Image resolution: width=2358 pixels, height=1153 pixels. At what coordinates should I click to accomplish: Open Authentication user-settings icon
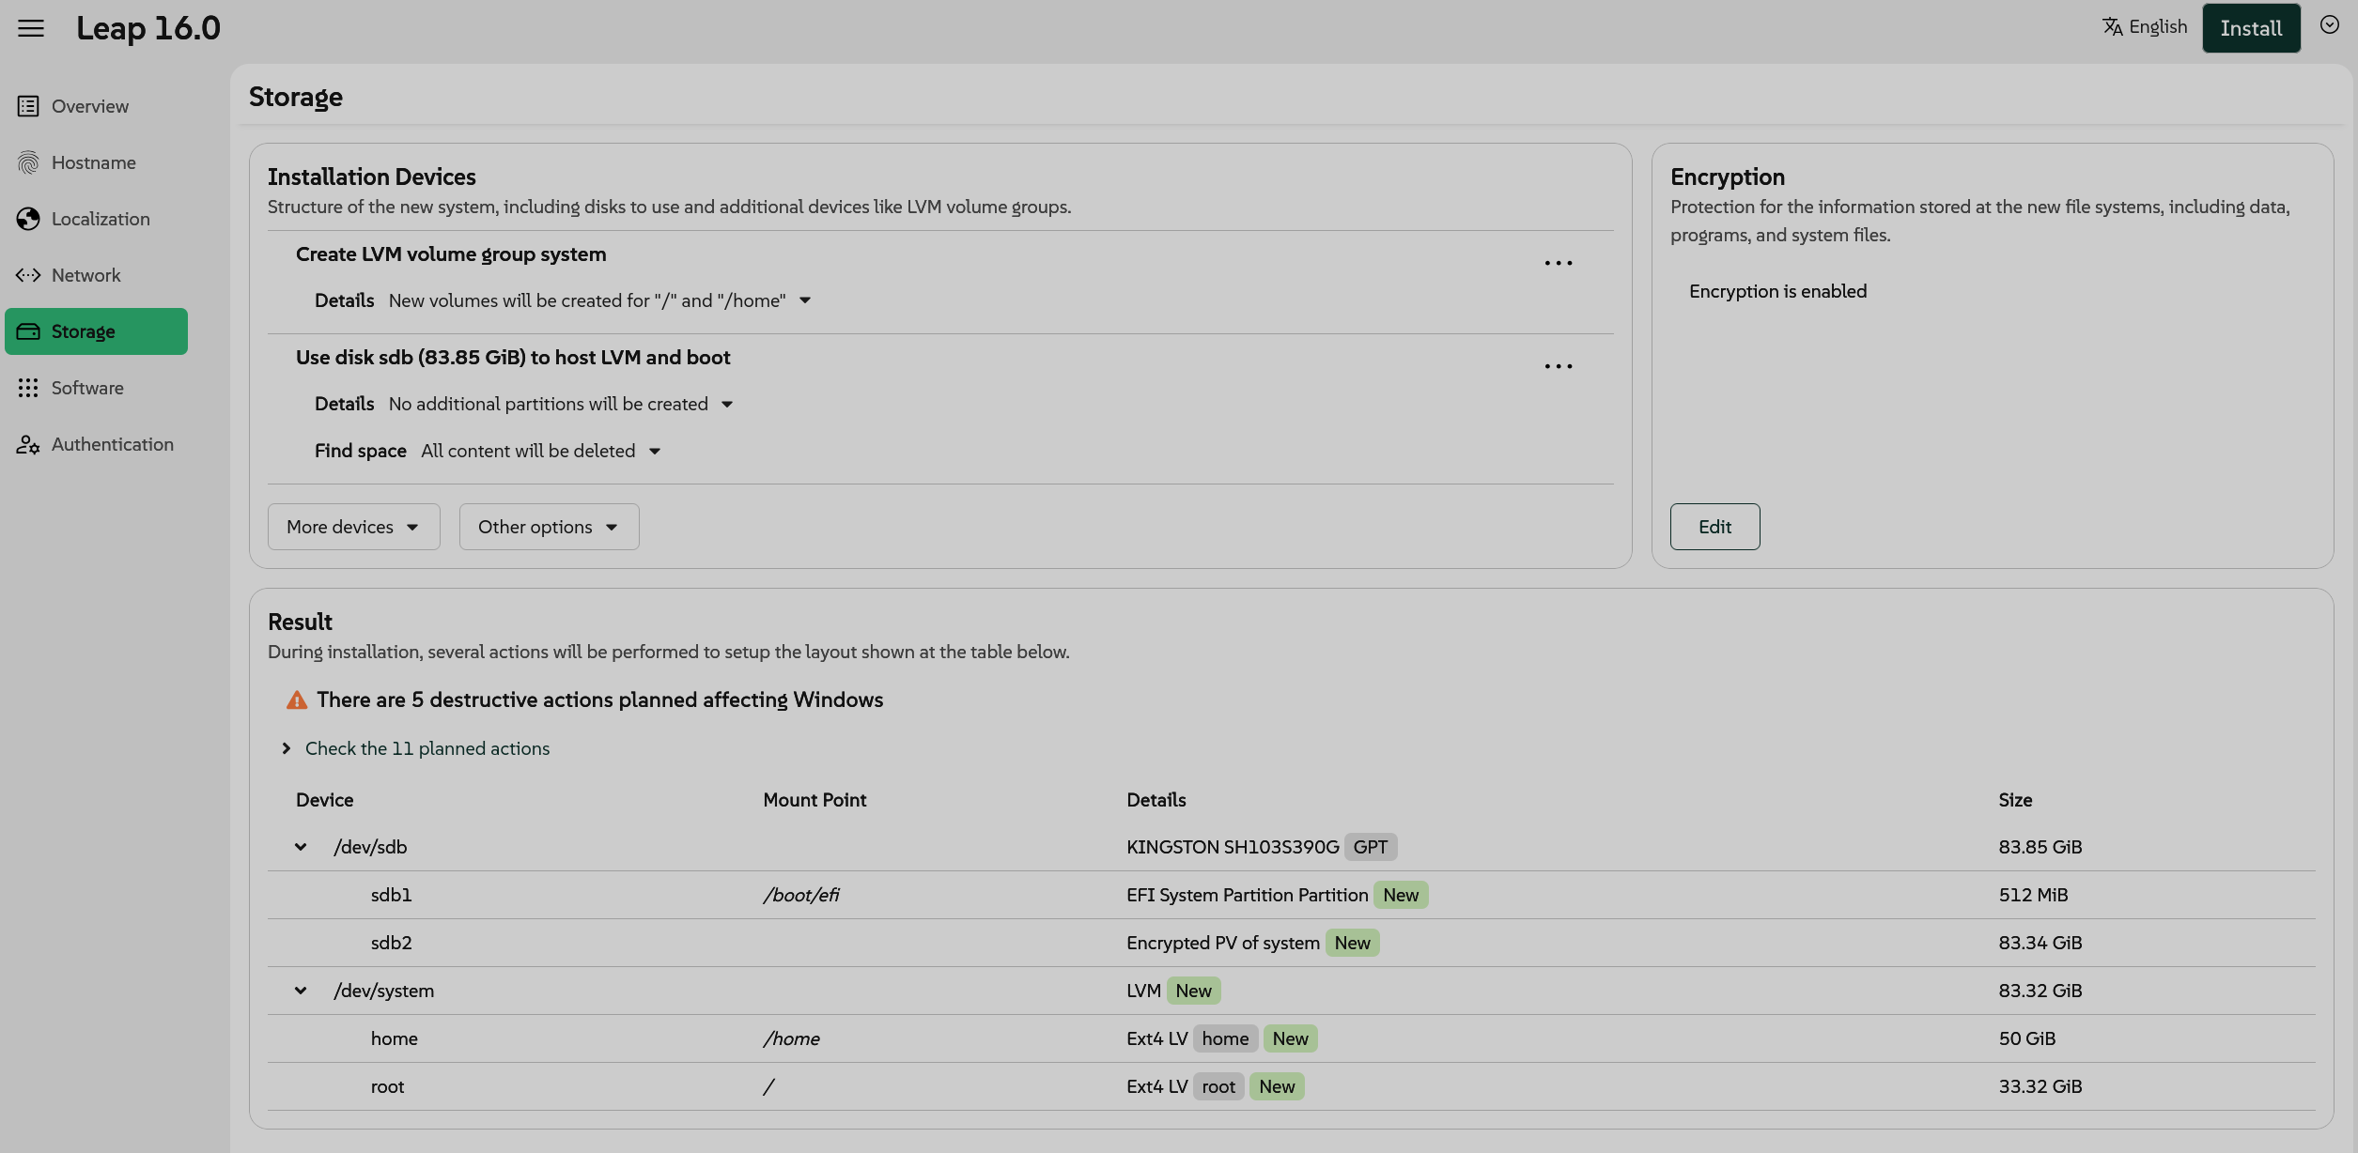28,444
